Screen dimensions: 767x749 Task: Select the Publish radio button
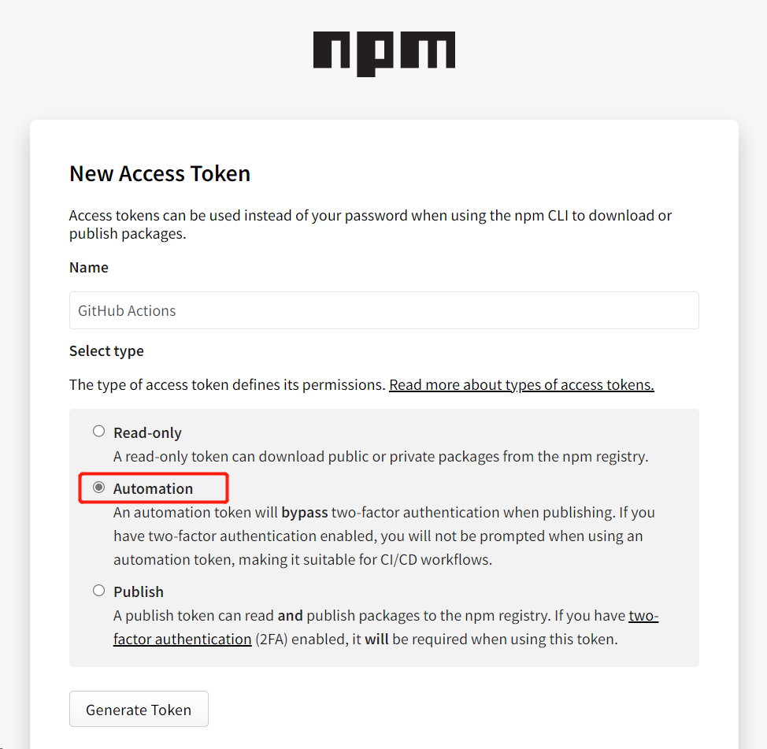click(98, 591)
